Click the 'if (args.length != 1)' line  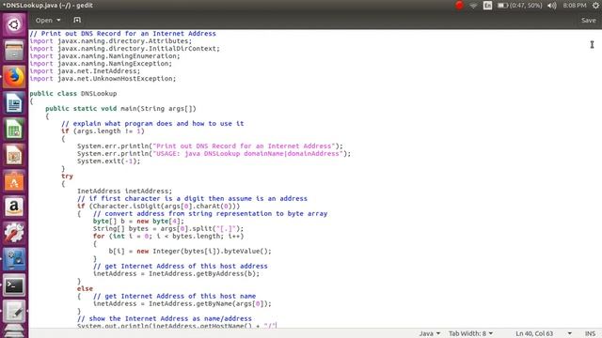(103, 131)
